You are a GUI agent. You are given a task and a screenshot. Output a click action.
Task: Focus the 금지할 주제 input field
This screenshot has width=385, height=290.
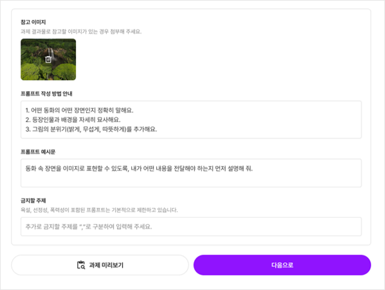coord(191,226)
